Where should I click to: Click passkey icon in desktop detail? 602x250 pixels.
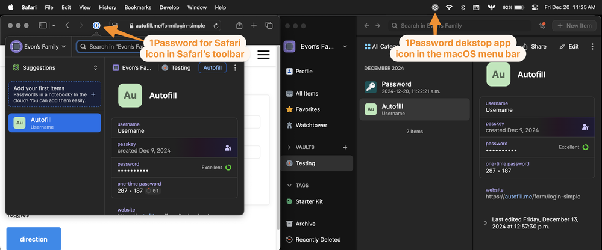coord(585,127)
